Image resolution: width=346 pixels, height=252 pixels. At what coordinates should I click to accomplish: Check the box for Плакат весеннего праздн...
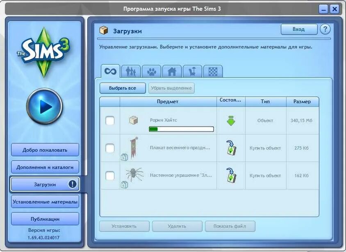pyautogui.click(x=110, y=148)
